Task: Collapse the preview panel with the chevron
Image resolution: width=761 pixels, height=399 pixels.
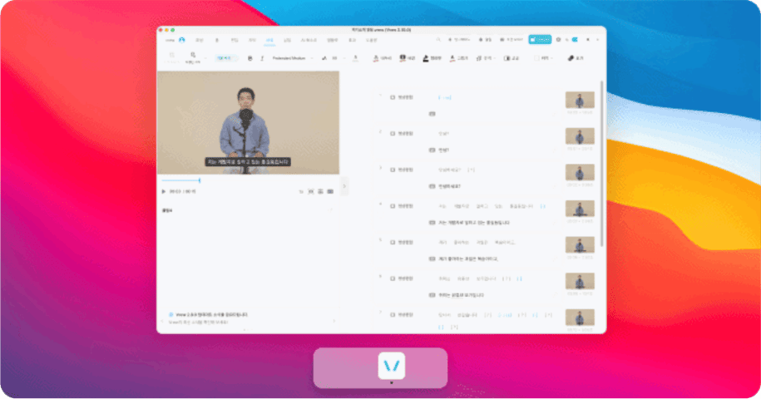Action: [344, 186]
